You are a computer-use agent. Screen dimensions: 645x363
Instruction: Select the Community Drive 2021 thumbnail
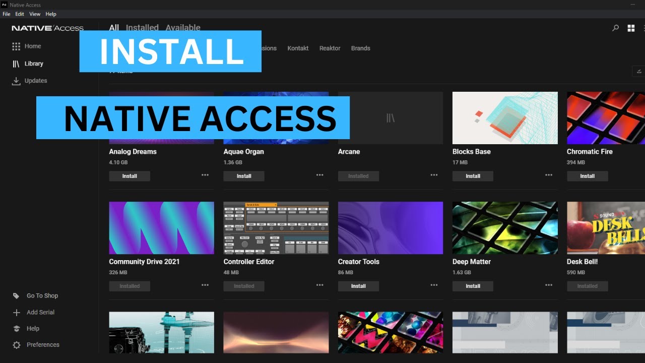162,228
